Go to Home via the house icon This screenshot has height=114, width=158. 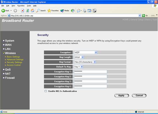coord(32,11)
